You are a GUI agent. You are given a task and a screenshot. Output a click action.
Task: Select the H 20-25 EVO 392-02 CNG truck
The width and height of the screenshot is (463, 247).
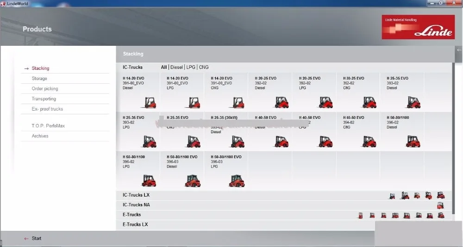[x=358, y=93]
